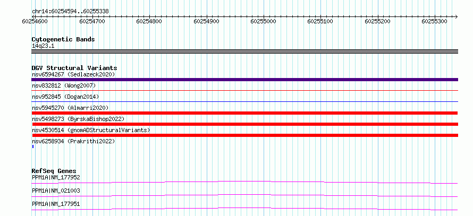
Task: Click the magenta PPM1A|NM_177951 intron line
Action: click(244, 209)
